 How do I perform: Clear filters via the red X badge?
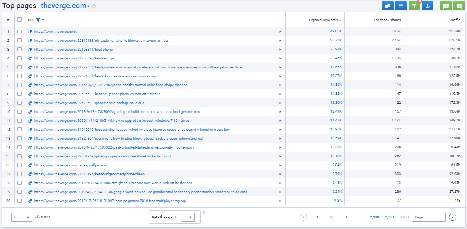coord(420,1)
